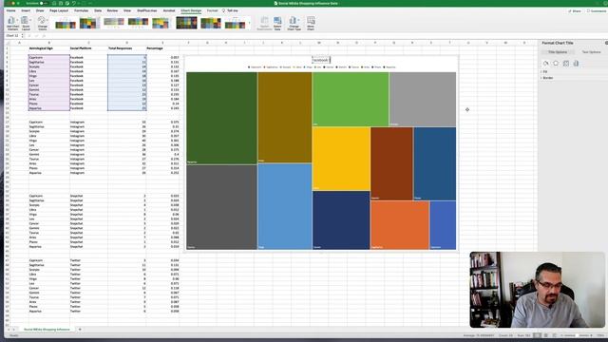Select the light blue treemap block
The image size is (608, 342).
(x=285, y=206)
